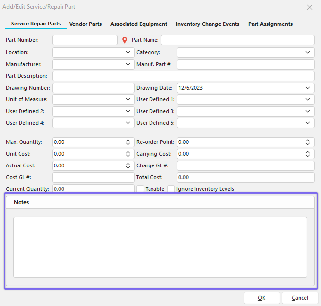Screen dimensions: 321x306
Task: Close the Add/Edit Service/Repair Part dialog
Action: tap(309, 7)
